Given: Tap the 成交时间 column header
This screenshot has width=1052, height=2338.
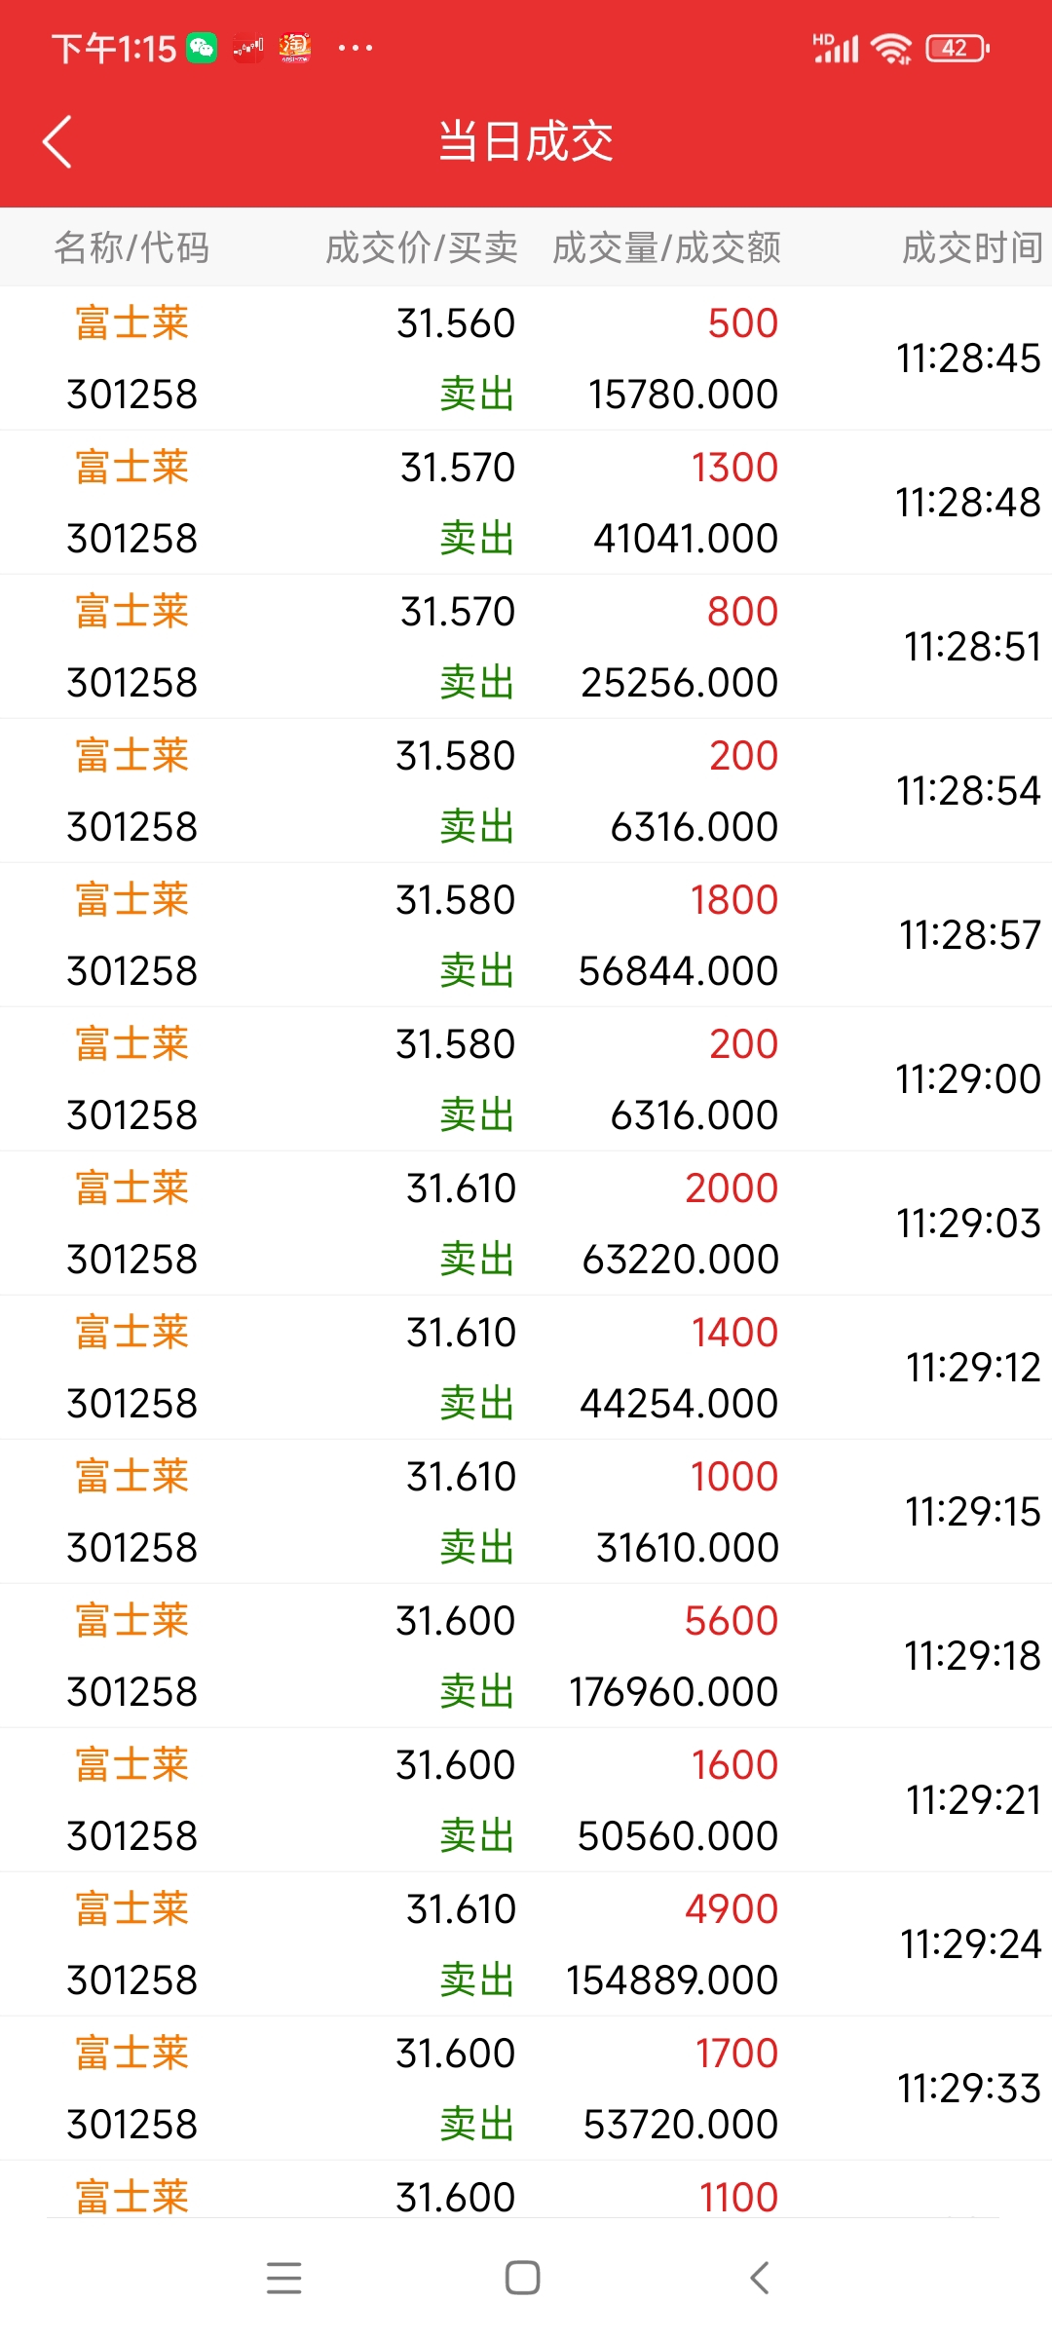Looking at the screenshot, I should click(x=972, y=247).
